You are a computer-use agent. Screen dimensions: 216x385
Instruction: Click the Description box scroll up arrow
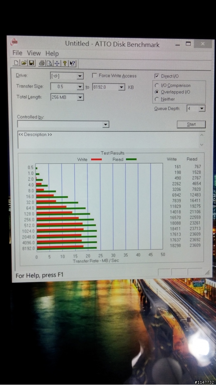coord(202,135)
